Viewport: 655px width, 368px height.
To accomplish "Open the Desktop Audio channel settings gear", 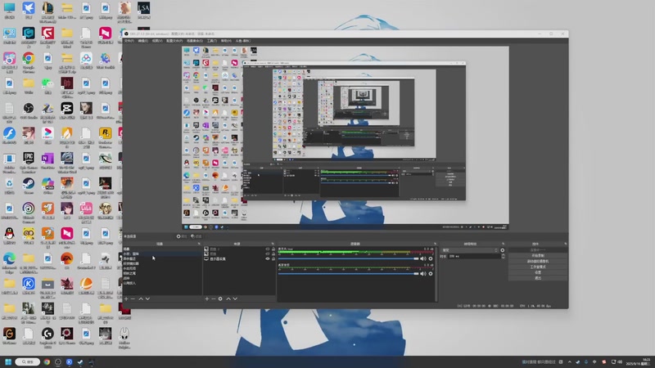I will (x=431, y=274).
